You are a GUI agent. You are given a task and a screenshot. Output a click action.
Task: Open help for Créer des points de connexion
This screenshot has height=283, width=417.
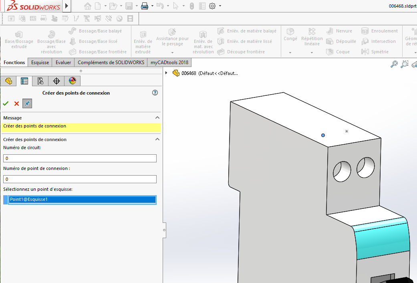155,93
